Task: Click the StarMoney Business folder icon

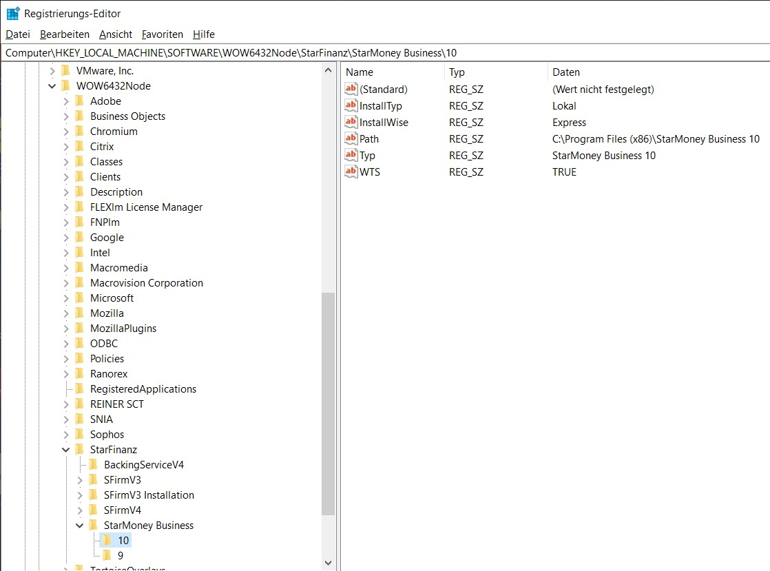Action: [93, 526]
